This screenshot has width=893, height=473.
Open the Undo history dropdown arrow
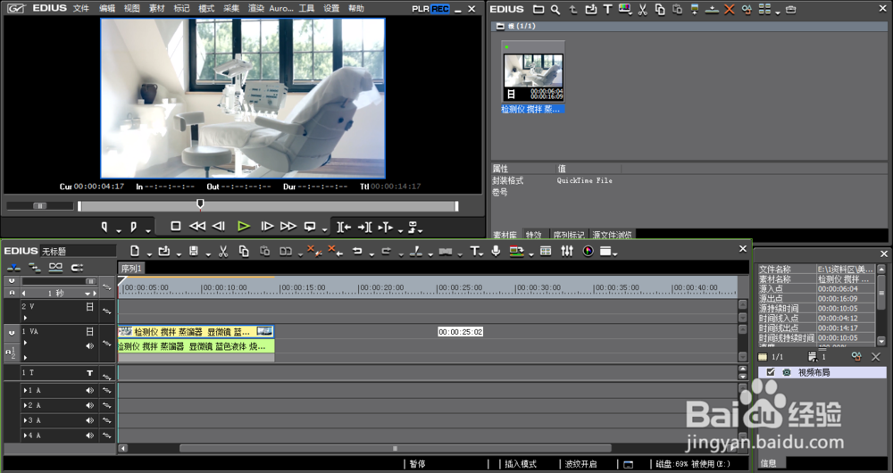(371, 254)
